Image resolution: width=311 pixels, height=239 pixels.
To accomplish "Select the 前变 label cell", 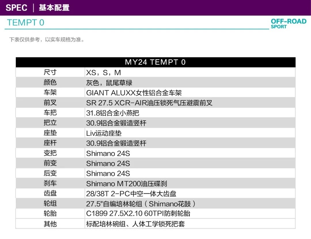I will 50,163.
